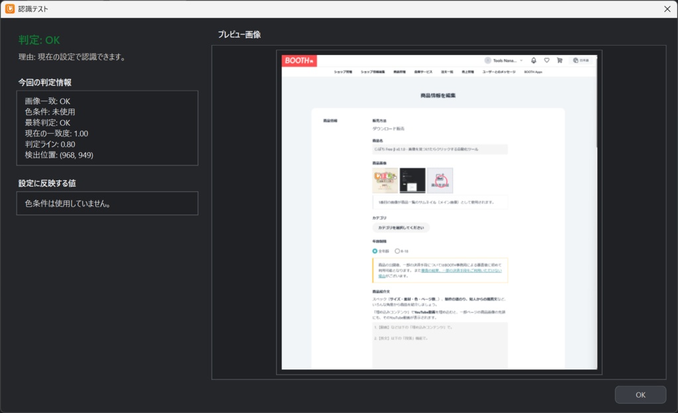Click the BOOTH Apps menu item in preview
Screen dimensions: 678x413
[x=533, y=72]
